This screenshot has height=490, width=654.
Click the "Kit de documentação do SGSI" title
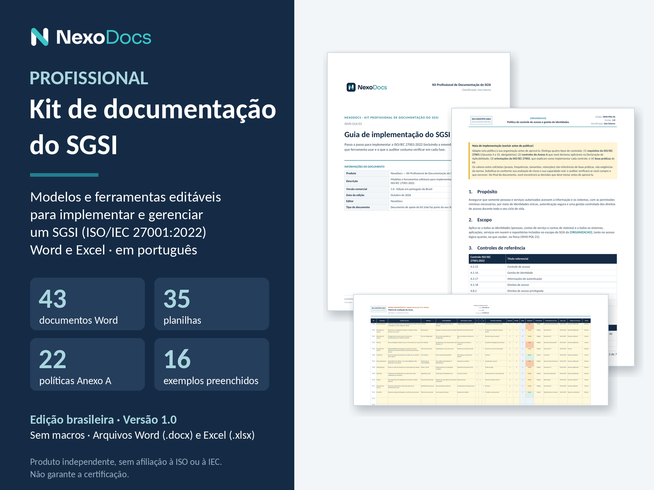pos(153,127)
